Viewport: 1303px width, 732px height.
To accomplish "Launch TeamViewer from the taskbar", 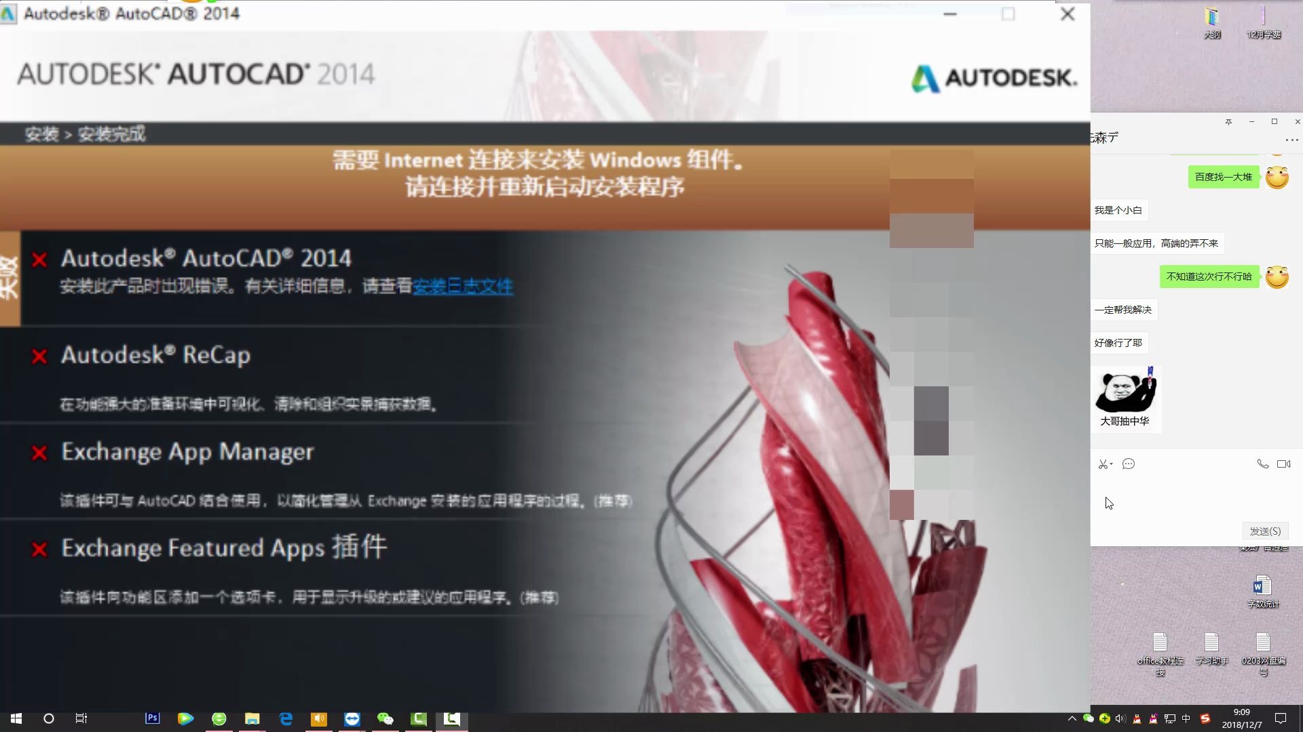I will [x=352, y=718].
